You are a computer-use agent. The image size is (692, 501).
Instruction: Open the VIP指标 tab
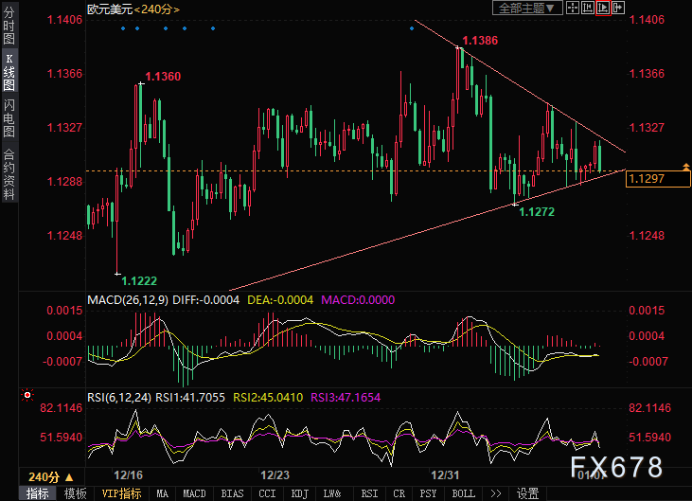(121, 493)
